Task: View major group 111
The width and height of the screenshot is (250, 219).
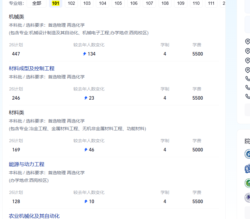Action: coord(211,3)
